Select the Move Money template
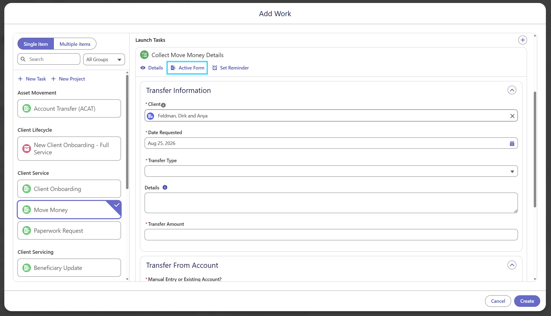The width and height of the screenshot is (551, 316). 69,210
